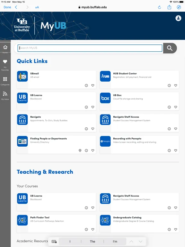The height and width of the screenshot is (247, 185).
Task: Click the University at Buffalo logo
Action: 22,25
